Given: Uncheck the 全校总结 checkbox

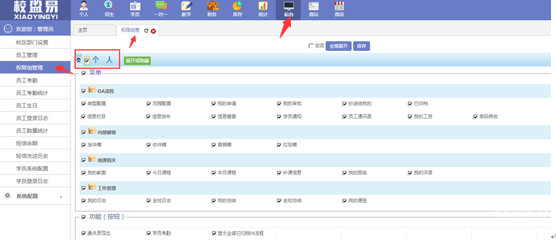Looking at the screenshot, I should [x=280, y=201].
